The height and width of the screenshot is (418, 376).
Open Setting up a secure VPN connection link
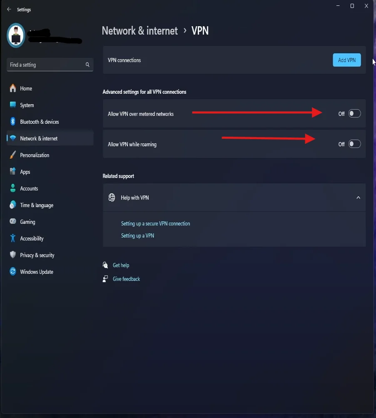tap(155, 224)
